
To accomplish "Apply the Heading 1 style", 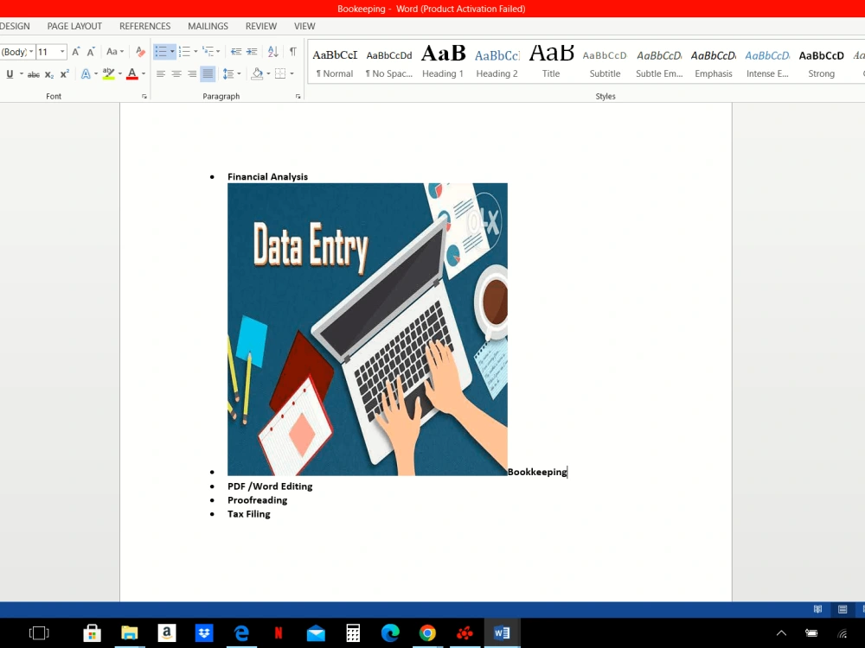I will (x=443, y=62).
